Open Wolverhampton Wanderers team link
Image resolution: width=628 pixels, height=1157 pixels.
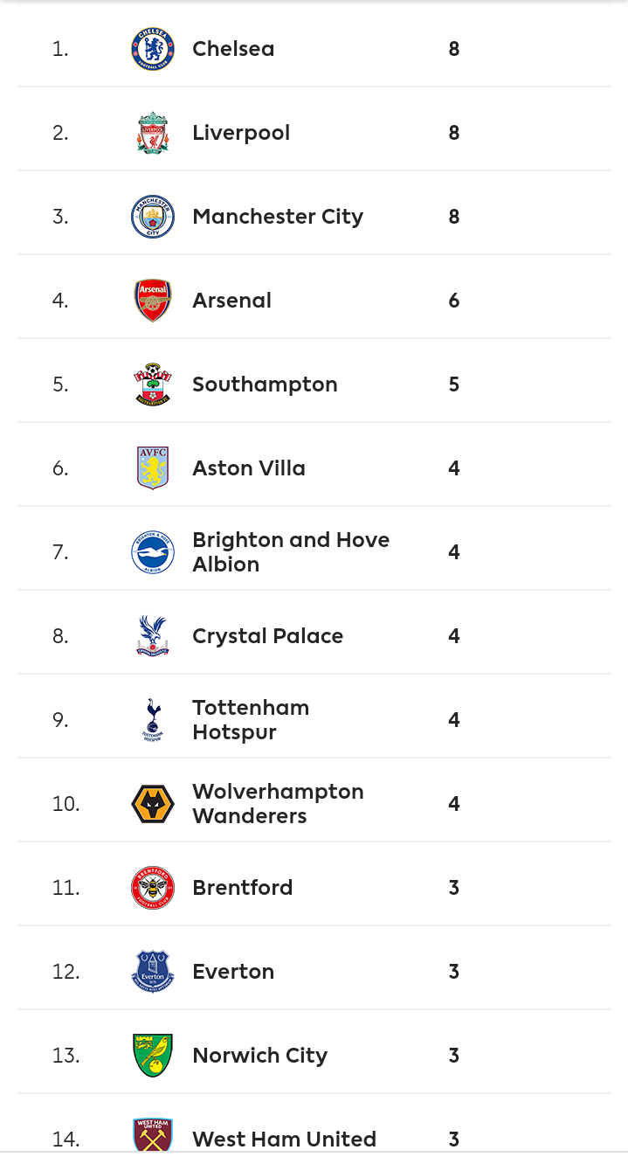(278, 804)
